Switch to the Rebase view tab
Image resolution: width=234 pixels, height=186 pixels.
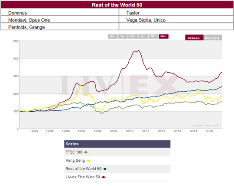(194, 38)
